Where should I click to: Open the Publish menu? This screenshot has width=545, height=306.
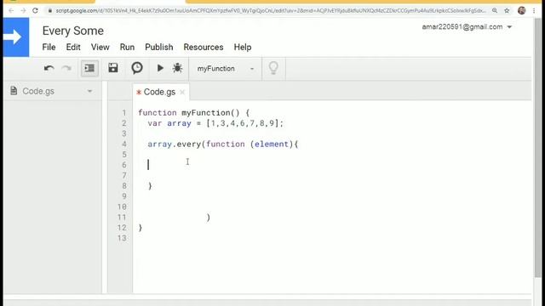click(159, 48)
